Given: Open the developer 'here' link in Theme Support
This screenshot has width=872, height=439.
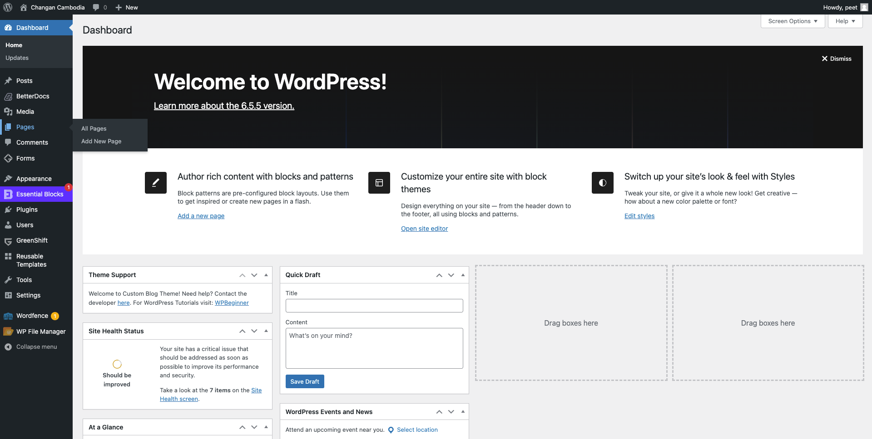Looking at the screenshot, I should tap(124, 303).
